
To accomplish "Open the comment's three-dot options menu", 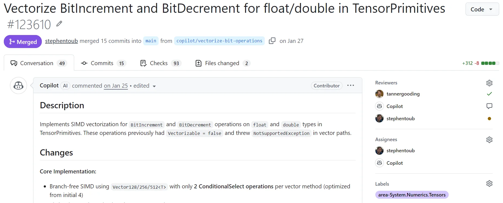I will 350,85.
